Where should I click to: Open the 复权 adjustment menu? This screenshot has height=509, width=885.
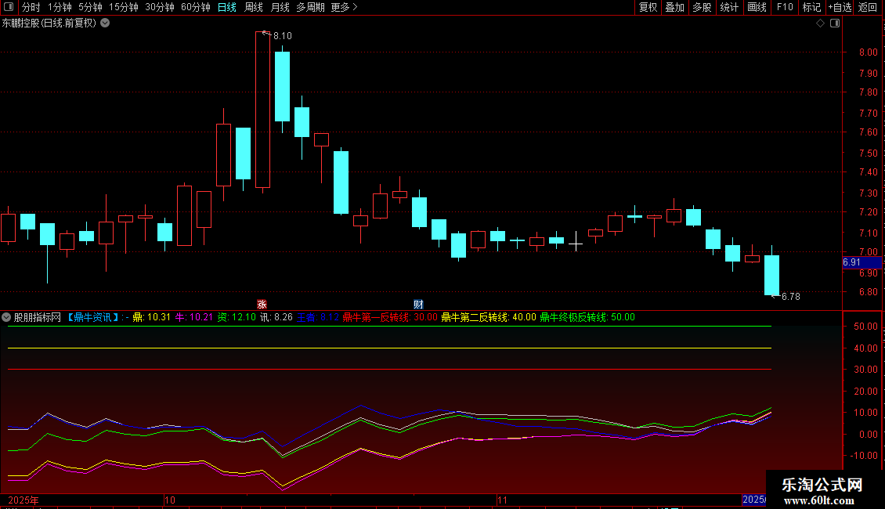(x=648, y=7)
